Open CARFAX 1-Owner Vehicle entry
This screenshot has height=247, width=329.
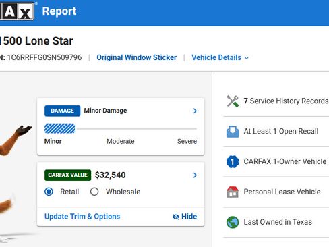coord(285,161)
